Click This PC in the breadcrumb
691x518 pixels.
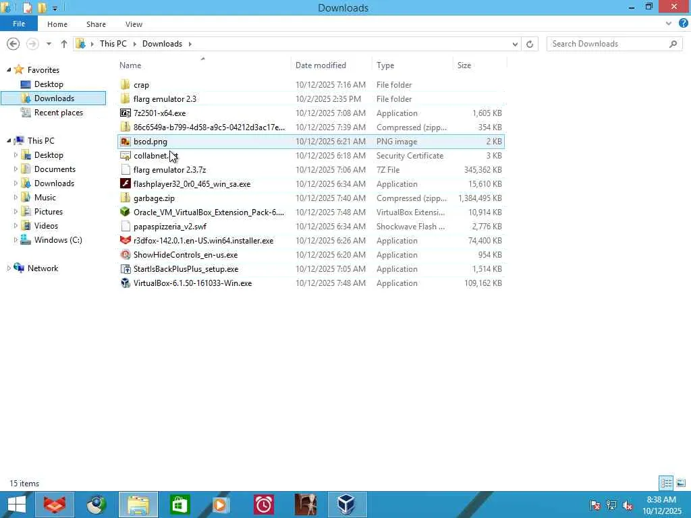[113, 44]
